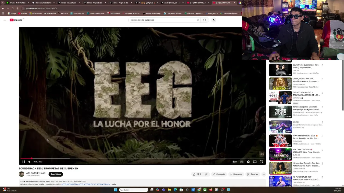Image resolution: width=344 pixels, height=193 pixels.
Task: Enter fullscreen mode on the video
Action: [261, 162]
